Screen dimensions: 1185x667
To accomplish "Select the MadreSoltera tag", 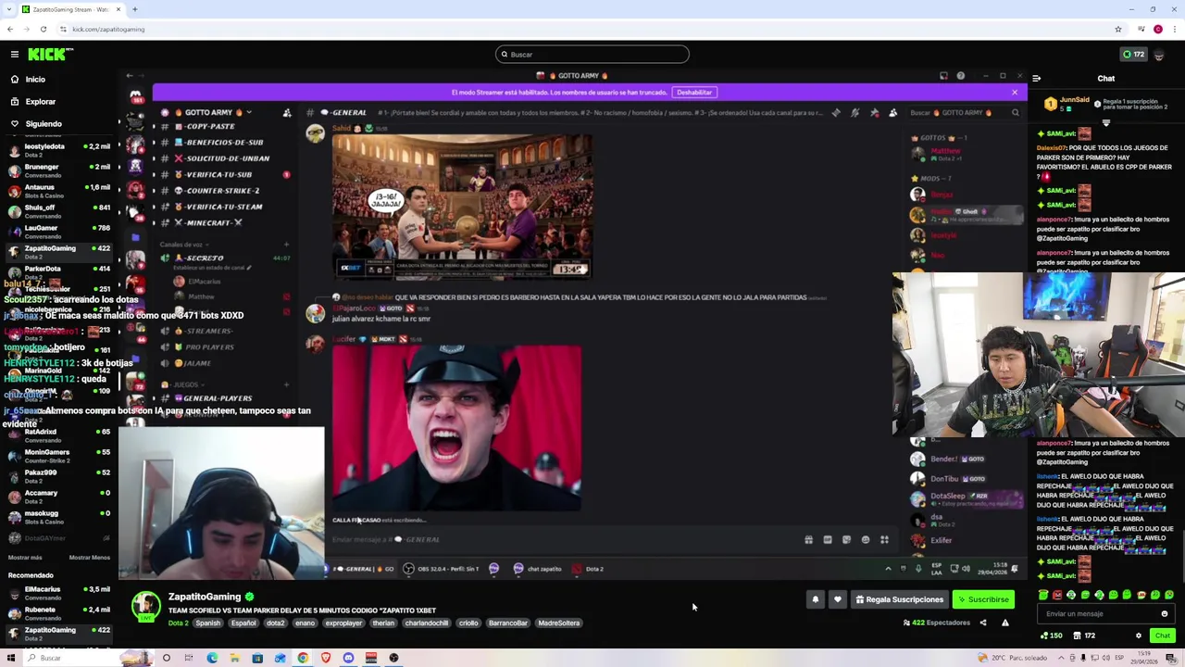I will tap(559, 623).
